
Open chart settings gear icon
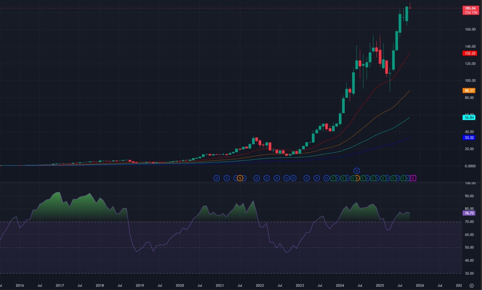tap(471, 285)
